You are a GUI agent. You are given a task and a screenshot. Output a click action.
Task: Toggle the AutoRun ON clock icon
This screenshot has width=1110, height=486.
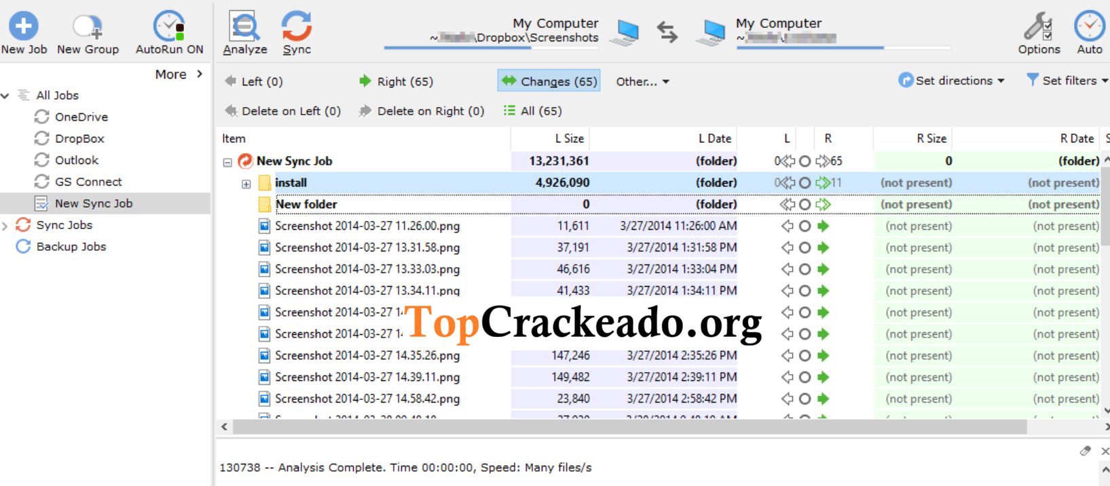pyautogui.click(x=169, y=26)
